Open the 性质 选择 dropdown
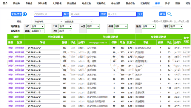This screenshot has width=191, height=108. click(x=149, y=26)
